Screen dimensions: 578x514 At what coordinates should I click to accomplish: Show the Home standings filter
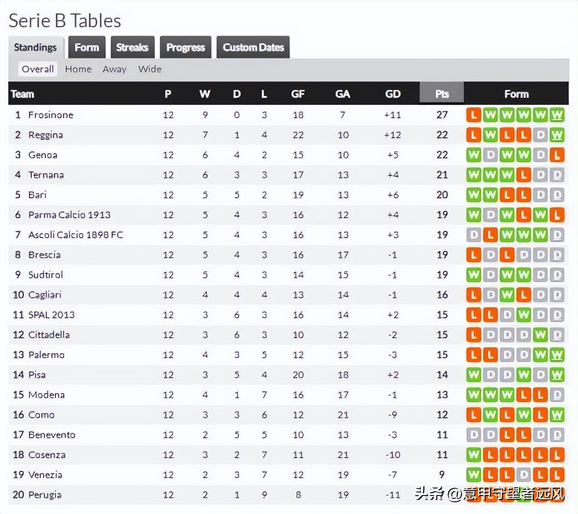(x=78, y=69)
